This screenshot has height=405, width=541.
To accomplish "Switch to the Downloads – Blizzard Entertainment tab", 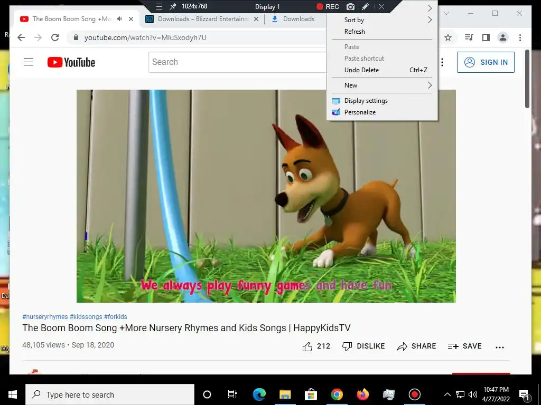I will point(202,19).
